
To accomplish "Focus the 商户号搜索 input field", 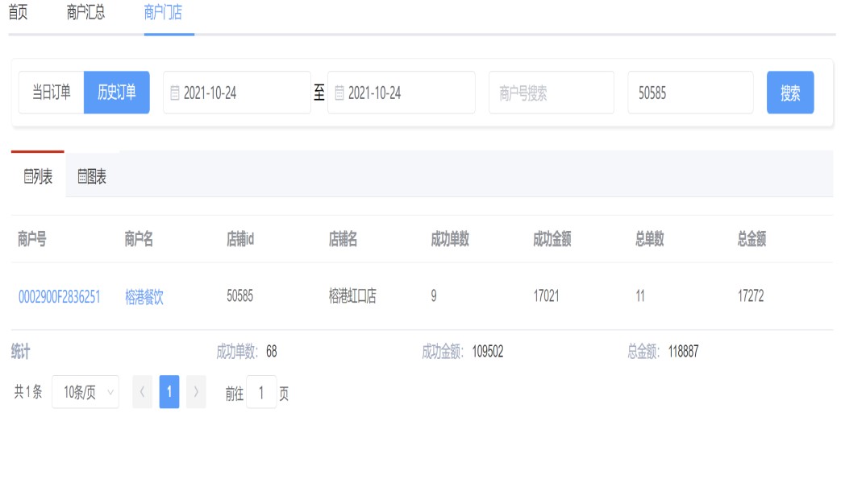I will [552, 93].
